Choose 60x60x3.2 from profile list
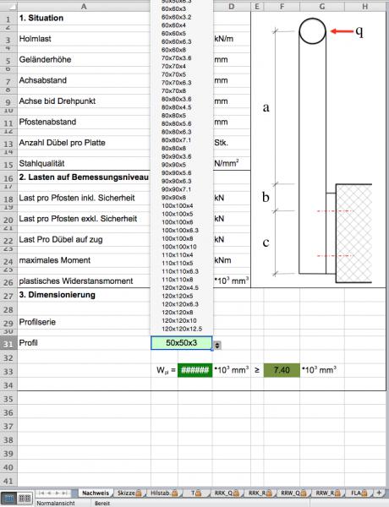The image size is (389, 507). [x=177, y=17]
